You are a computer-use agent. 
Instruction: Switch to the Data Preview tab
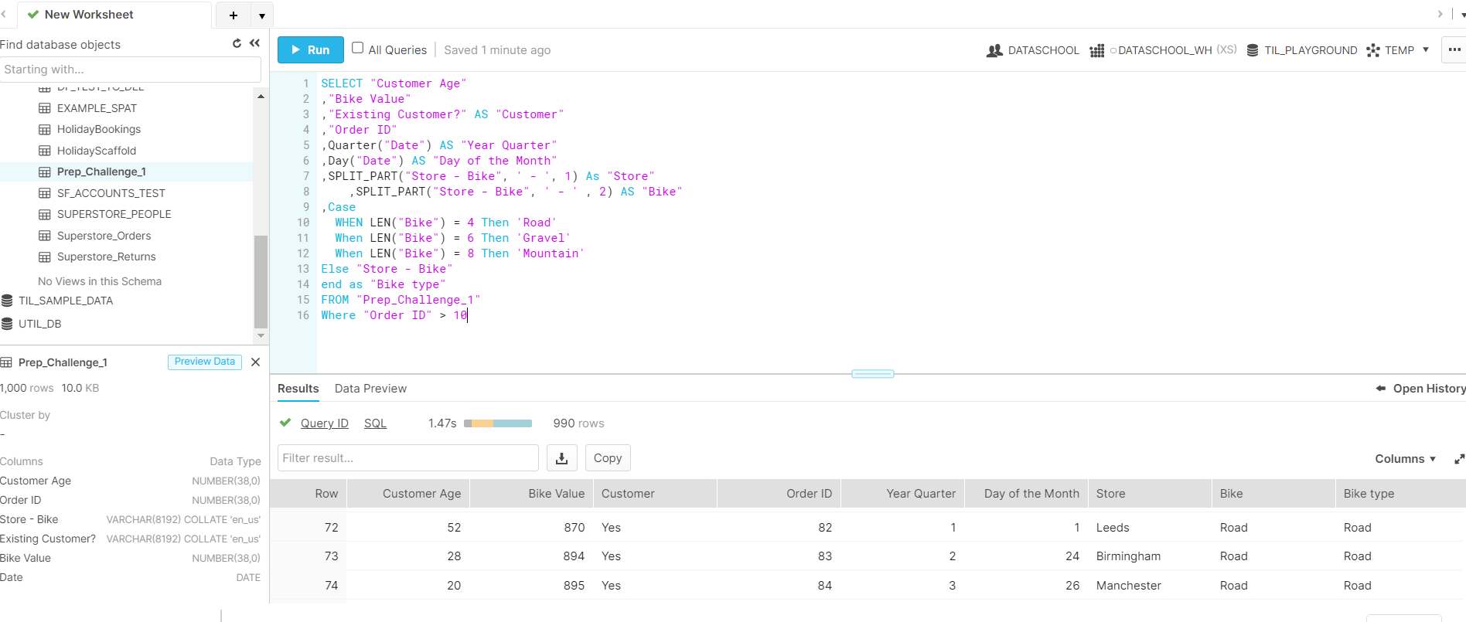coord(370,389)
